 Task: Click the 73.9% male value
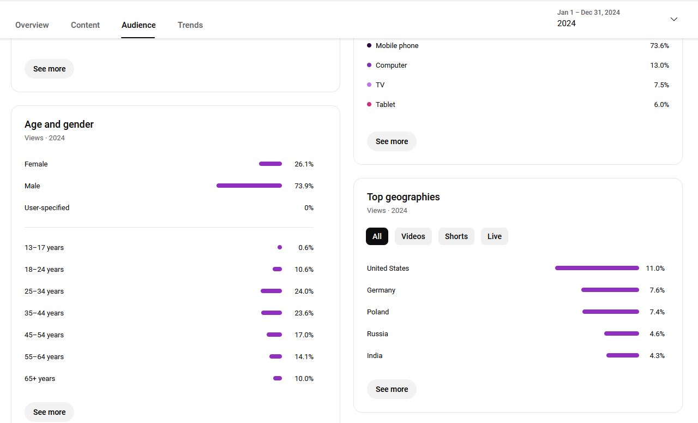(304, 186)
